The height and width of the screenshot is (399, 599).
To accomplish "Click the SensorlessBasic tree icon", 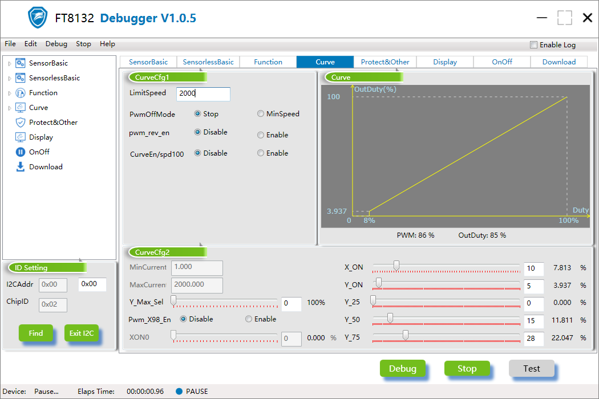I will [x=20, y=78].
